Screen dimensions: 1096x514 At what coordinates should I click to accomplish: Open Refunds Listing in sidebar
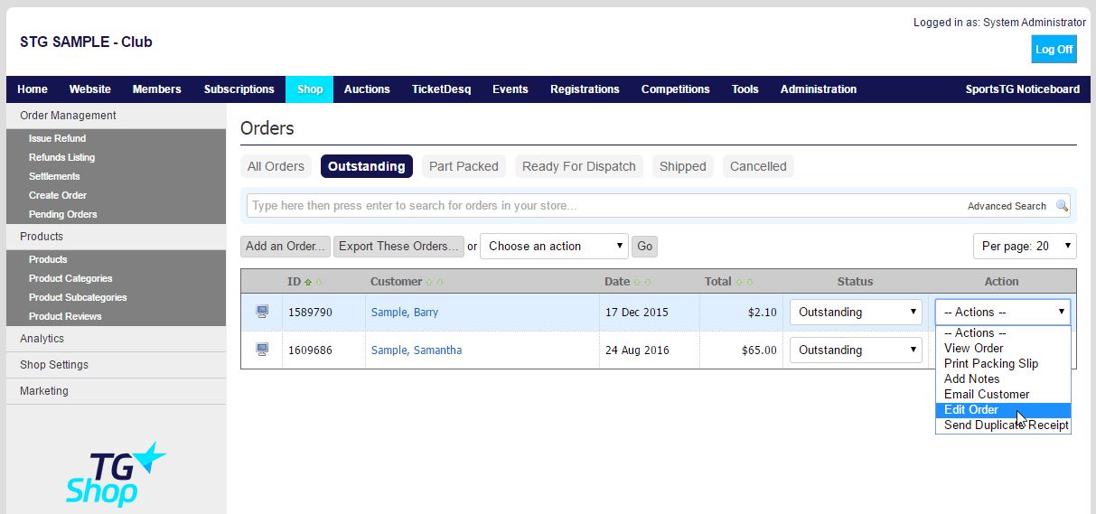pyautogui.click(x=61, y=157)
